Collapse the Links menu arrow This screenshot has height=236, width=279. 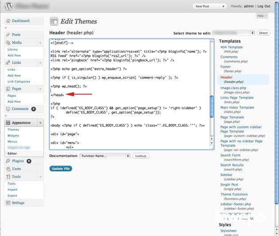[40, 63]
